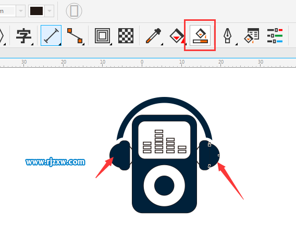
Task: Select the Outline Pen tool
Action: tap(228, 35)
